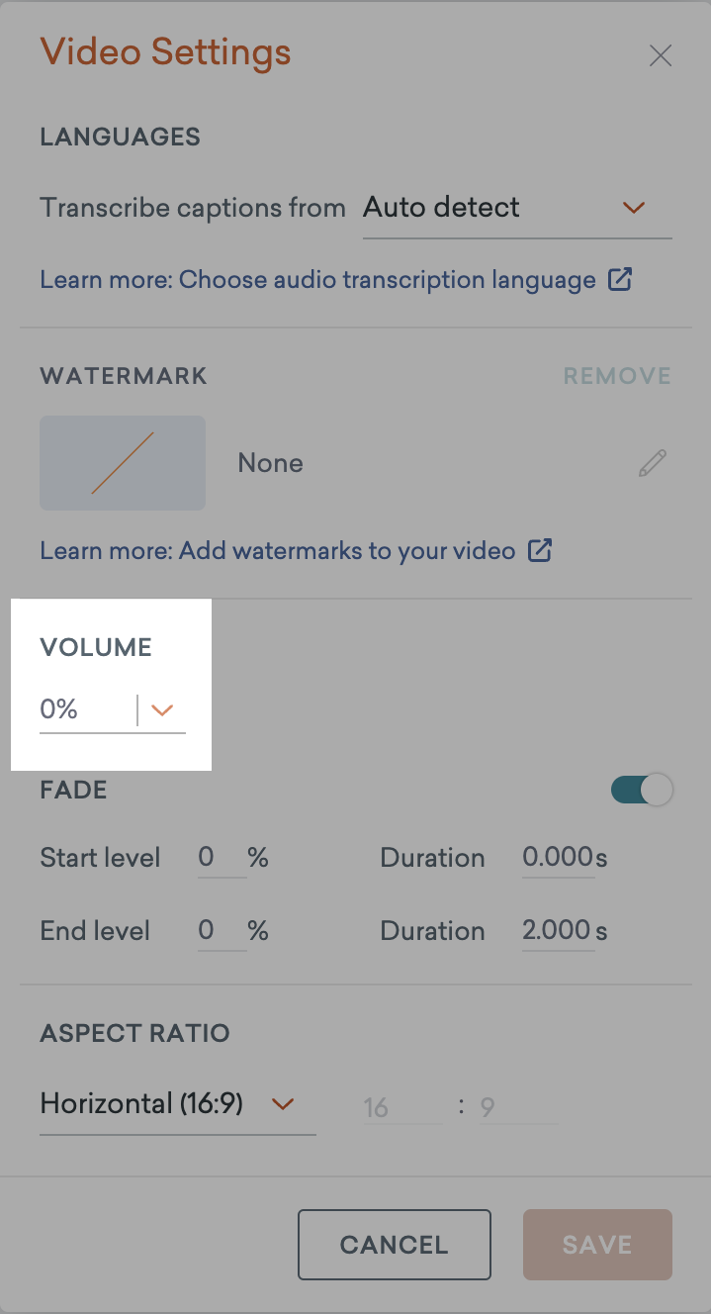Click REMOVE to clear the watermark
Image resolution: width=711 pixels, height=1314 pixels.
[x=616, y=376]
